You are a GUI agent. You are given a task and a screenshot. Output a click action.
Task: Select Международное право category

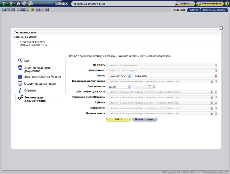pyautogui.click(x=40, y=83)
